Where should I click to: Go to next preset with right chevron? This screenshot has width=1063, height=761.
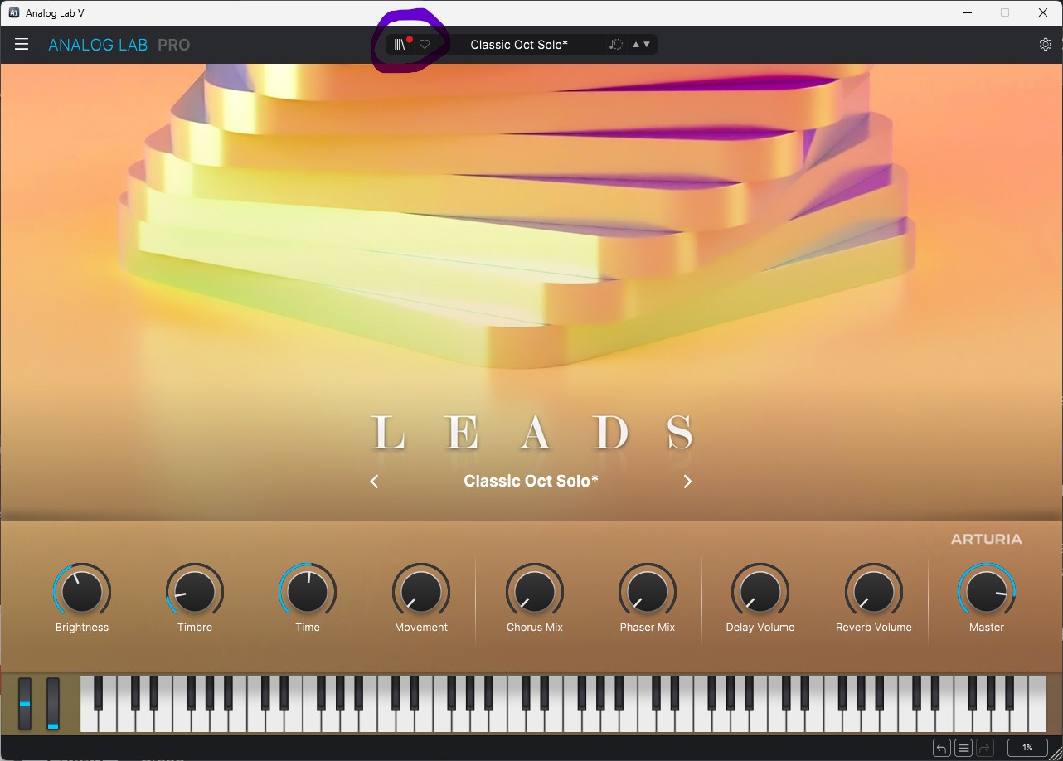pyautogui.click(x=687, y=482)
